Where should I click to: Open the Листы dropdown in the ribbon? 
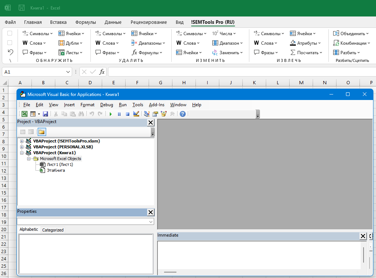pyautogui.click(x=71, y=52)
